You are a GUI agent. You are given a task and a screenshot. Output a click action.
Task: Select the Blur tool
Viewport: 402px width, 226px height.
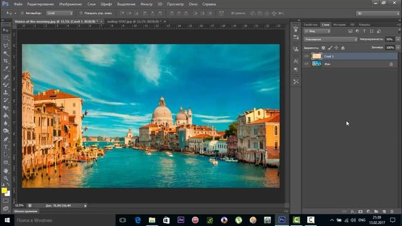(x=6, y=123)
